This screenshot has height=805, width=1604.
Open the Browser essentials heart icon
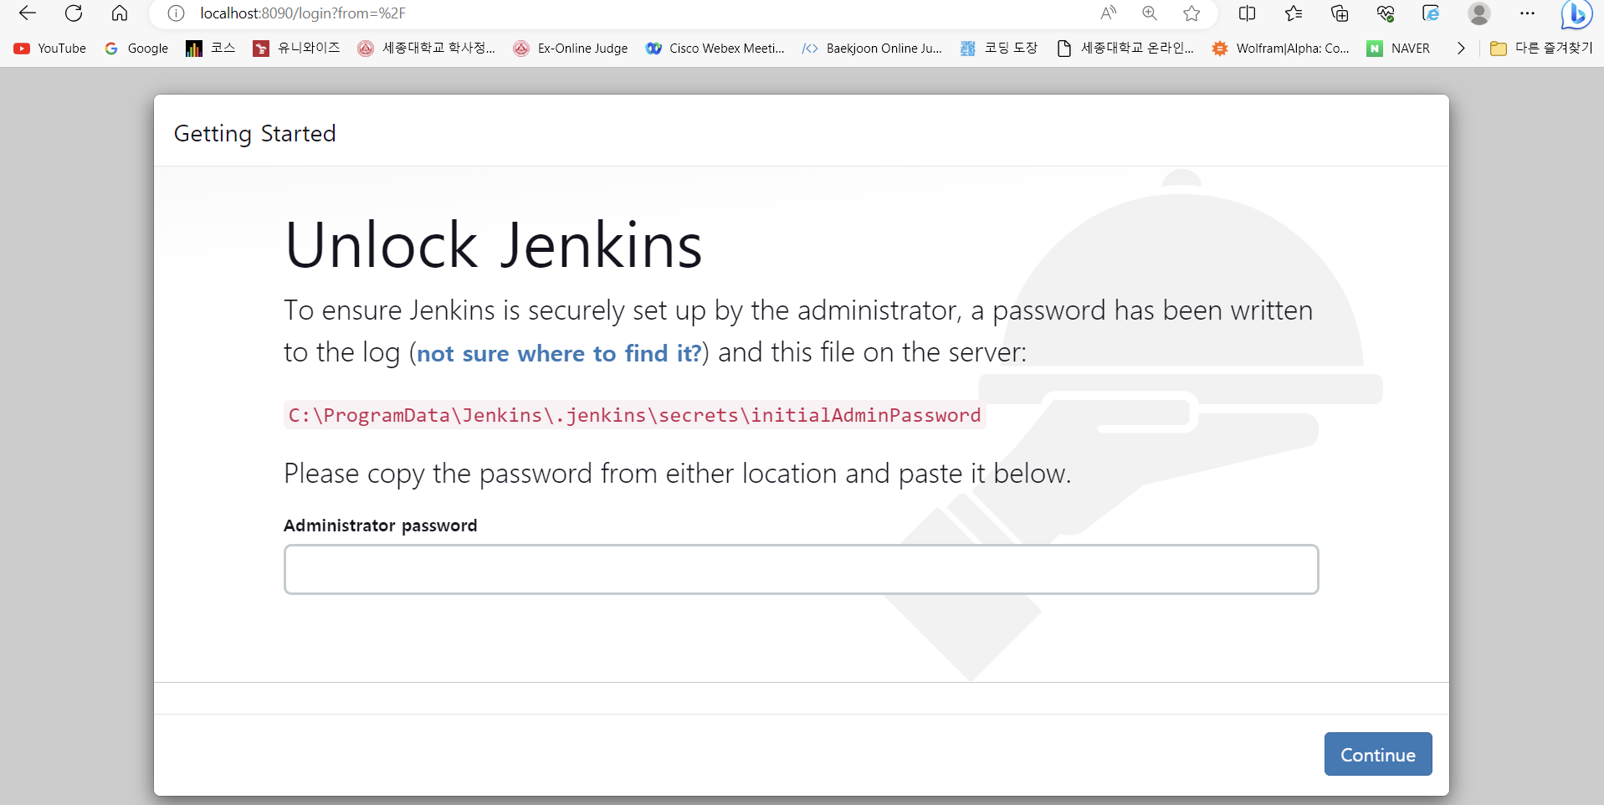coord(1386,13)
